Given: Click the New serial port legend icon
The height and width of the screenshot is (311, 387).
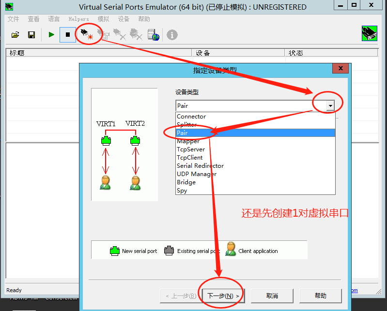Looking at the screenshot, I should pyautogui.click(x=115, y=251).
